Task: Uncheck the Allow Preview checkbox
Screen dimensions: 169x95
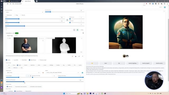Action: click(x=29, y=60)
